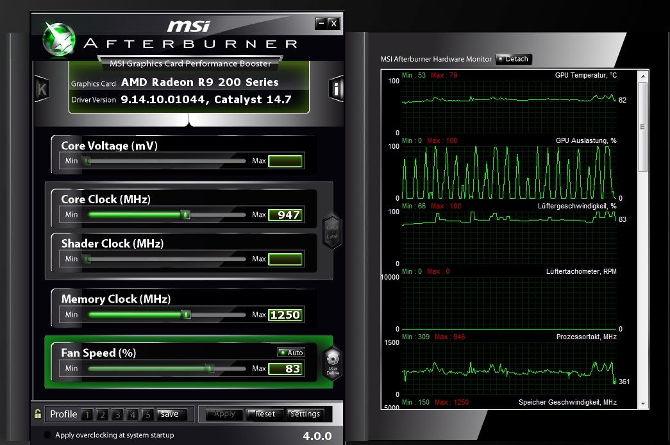670x445 pixels.
Task: Click the 'Min : 309' Prozessortakt readout
Action: [415, 337]
